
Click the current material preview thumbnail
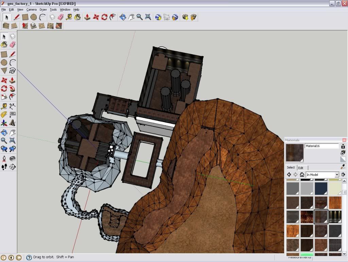coord(295,153)
